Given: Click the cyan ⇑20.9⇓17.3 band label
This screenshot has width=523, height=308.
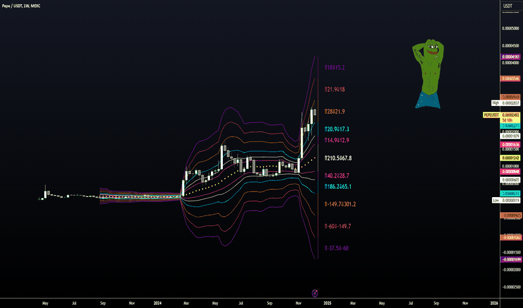Looking at the screenshot, I should click(337, 129).
